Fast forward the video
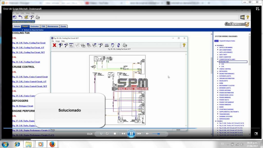Screen dimensions: 263x148 click(x=139, y=134)
